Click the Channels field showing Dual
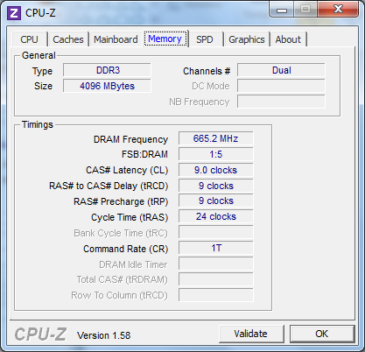Viewport: 365px width, 352px height. [281, 70]
